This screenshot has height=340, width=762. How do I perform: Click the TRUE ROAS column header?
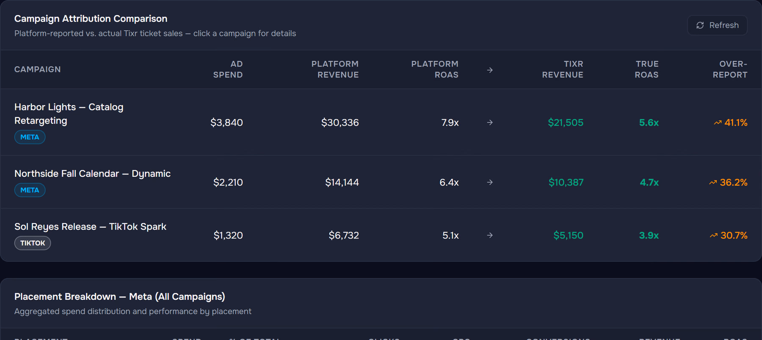(x=646, y=69)
